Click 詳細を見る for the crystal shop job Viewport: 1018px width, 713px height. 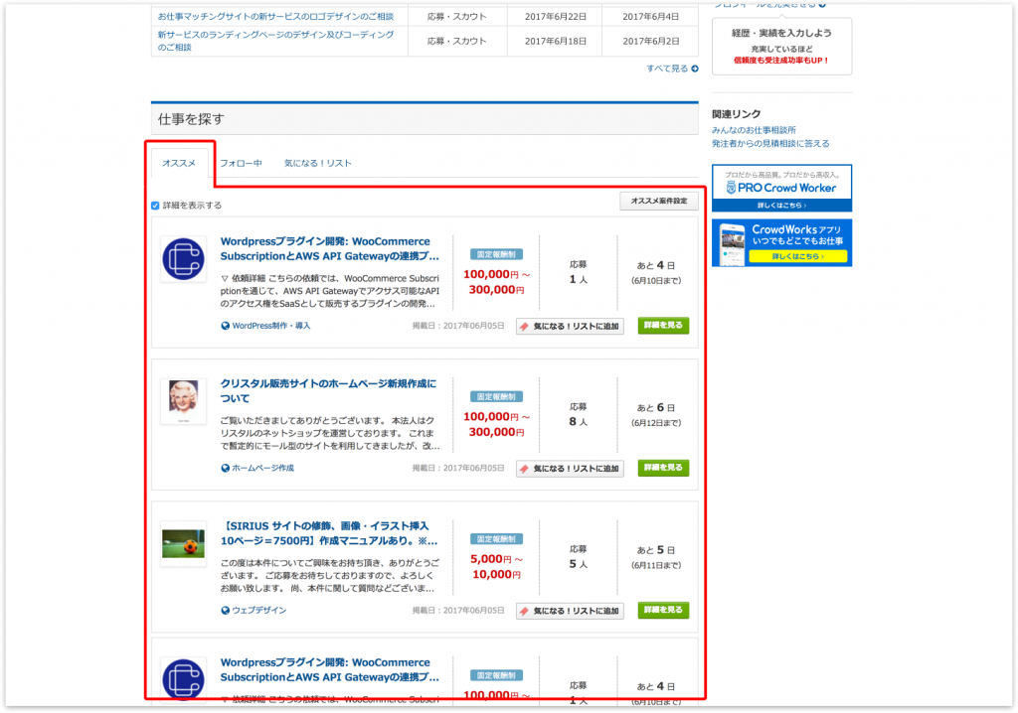(x=662, y=468)
